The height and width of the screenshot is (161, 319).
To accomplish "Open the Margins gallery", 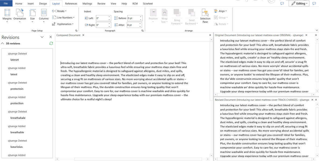I will click(7, 15).
